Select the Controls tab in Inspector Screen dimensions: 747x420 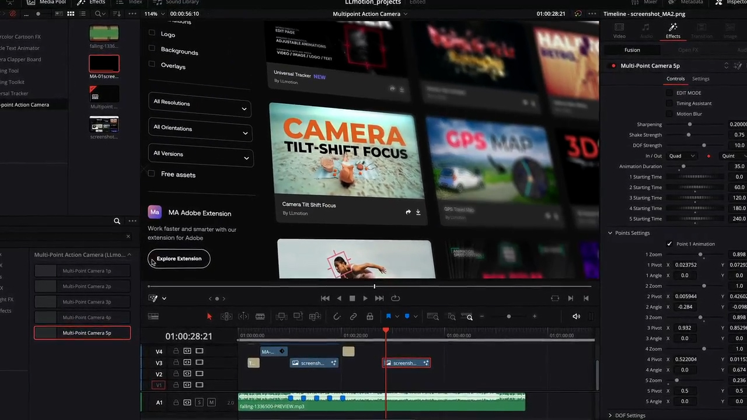tap(675, 79)
